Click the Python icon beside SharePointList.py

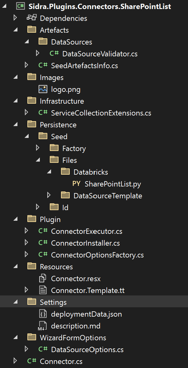click(x=76, y=184)
